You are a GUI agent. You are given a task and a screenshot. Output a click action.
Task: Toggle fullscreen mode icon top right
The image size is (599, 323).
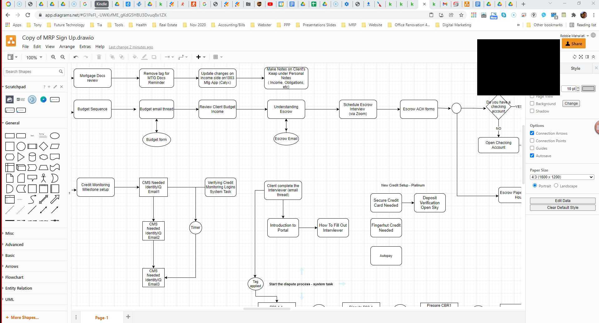pos(581,57)
